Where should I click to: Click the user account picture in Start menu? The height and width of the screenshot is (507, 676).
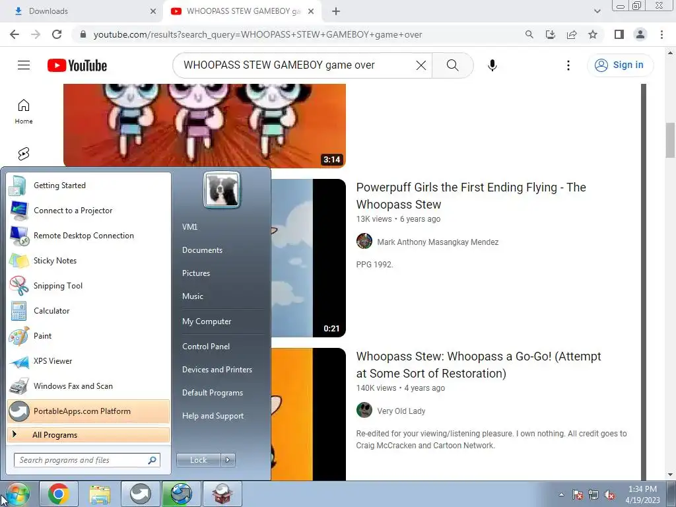point(222,189)
